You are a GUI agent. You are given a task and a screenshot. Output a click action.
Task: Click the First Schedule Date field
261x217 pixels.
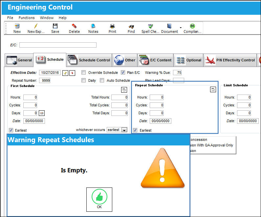[x=34, y=121]
